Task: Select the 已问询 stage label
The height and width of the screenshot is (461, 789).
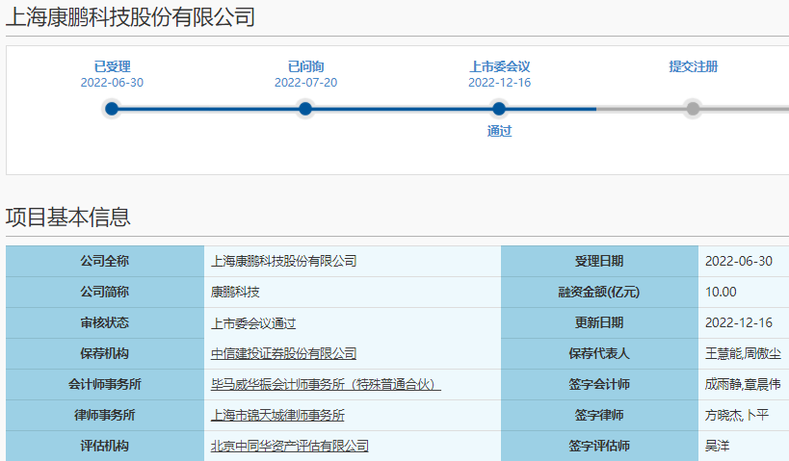Action: (305, 67)
